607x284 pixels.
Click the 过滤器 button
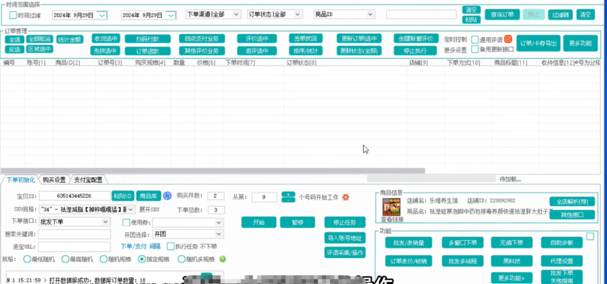(560, 15)
